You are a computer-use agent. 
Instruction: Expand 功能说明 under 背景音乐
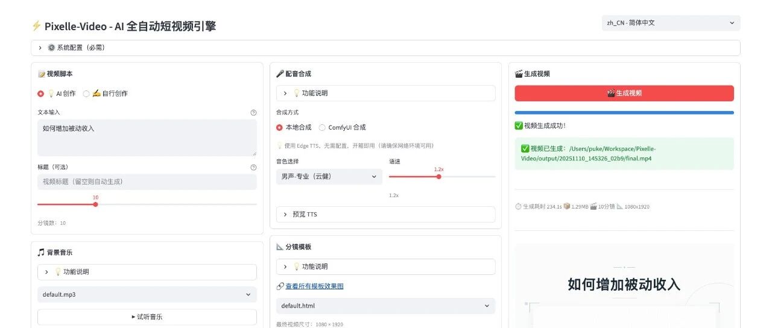pos(147,272)
